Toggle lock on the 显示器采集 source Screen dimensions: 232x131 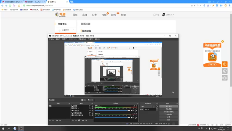pos(92,113)
